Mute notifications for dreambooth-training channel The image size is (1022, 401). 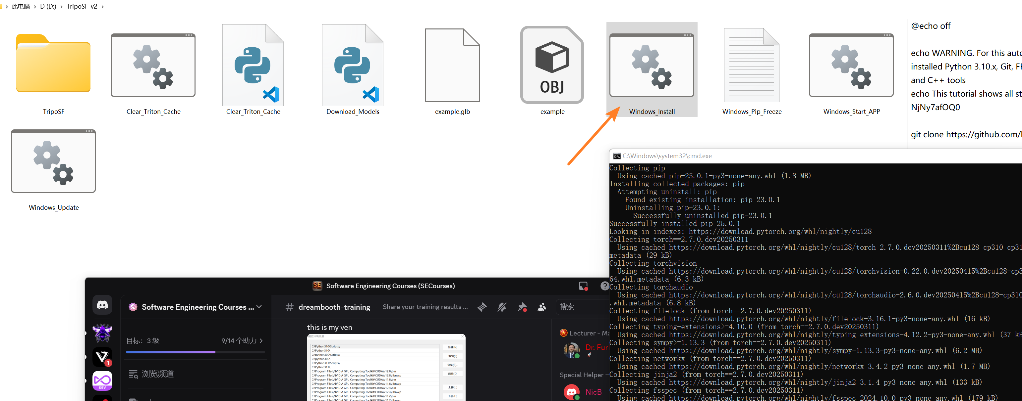pyautogui.click(x=502, y=307)
